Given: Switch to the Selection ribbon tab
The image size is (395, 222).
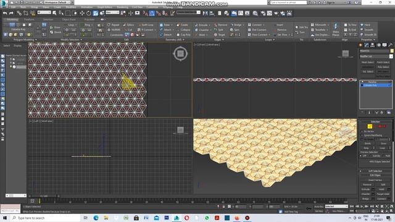Looking at the screenshot, I should click(48, 19).
